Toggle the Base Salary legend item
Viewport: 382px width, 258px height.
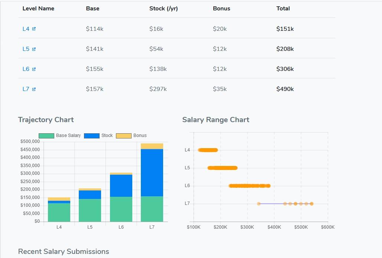pyautogui.click(x=68, y=135)
